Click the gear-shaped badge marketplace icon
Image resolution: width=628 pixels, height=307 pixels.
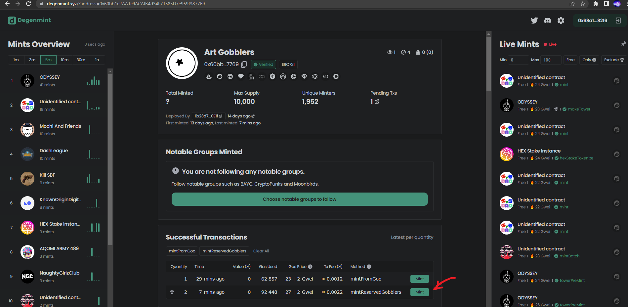315,76
